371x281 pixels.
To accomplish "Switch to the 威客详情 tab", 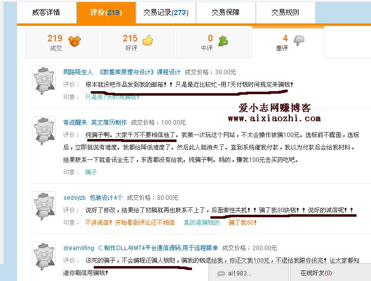I will coord(46,12).
